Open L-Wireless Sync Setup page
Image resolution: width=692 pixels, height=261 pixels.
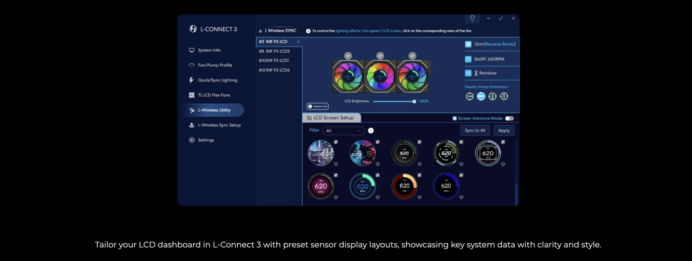(215, 125)
